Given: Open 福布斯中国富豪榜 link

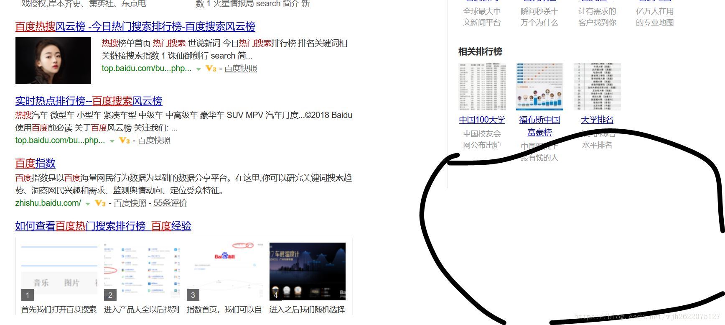Looking at the screenshot, I should (539, 126).
